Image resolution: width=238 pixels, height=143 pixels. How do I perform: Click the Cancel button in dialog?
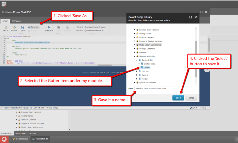pos(191,98)
